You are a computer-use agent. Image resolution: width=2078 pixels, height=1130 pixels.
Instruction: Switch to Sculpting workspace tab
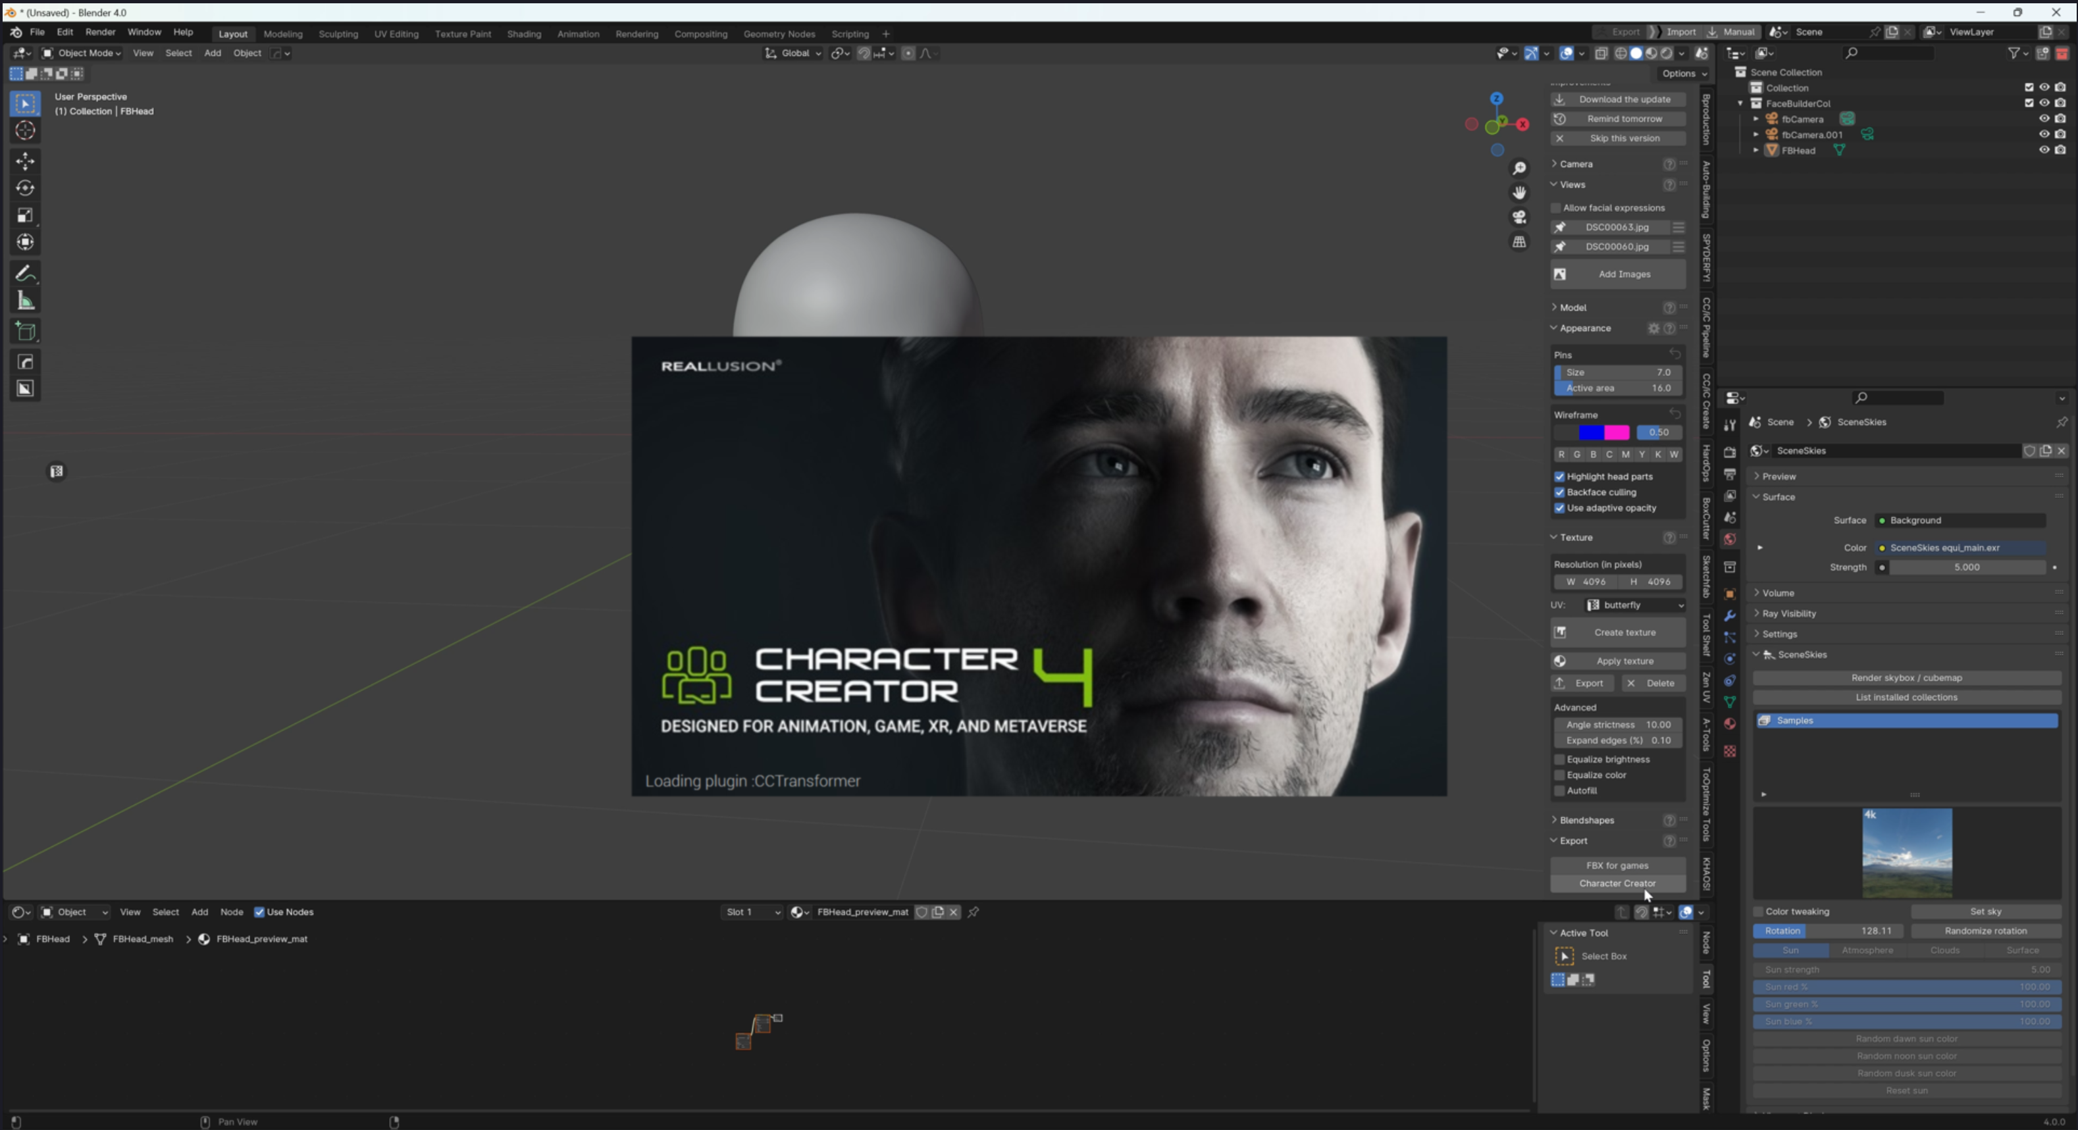[338, 34]
